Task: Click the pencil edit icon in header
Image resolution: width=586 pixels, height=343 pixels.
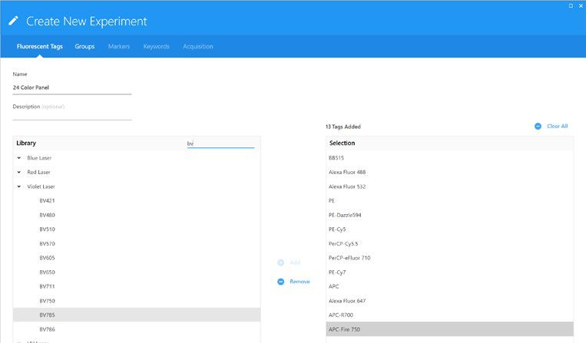Action: coord(13,21)
